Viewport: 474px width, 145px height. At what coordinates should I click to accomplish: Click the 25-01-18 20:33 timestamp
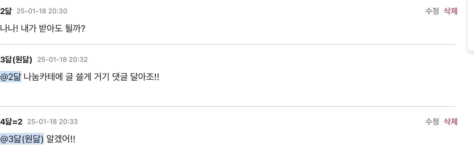[x=52, y=122]
